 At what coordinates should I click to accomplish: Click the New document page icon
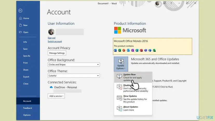coord(21,25)
